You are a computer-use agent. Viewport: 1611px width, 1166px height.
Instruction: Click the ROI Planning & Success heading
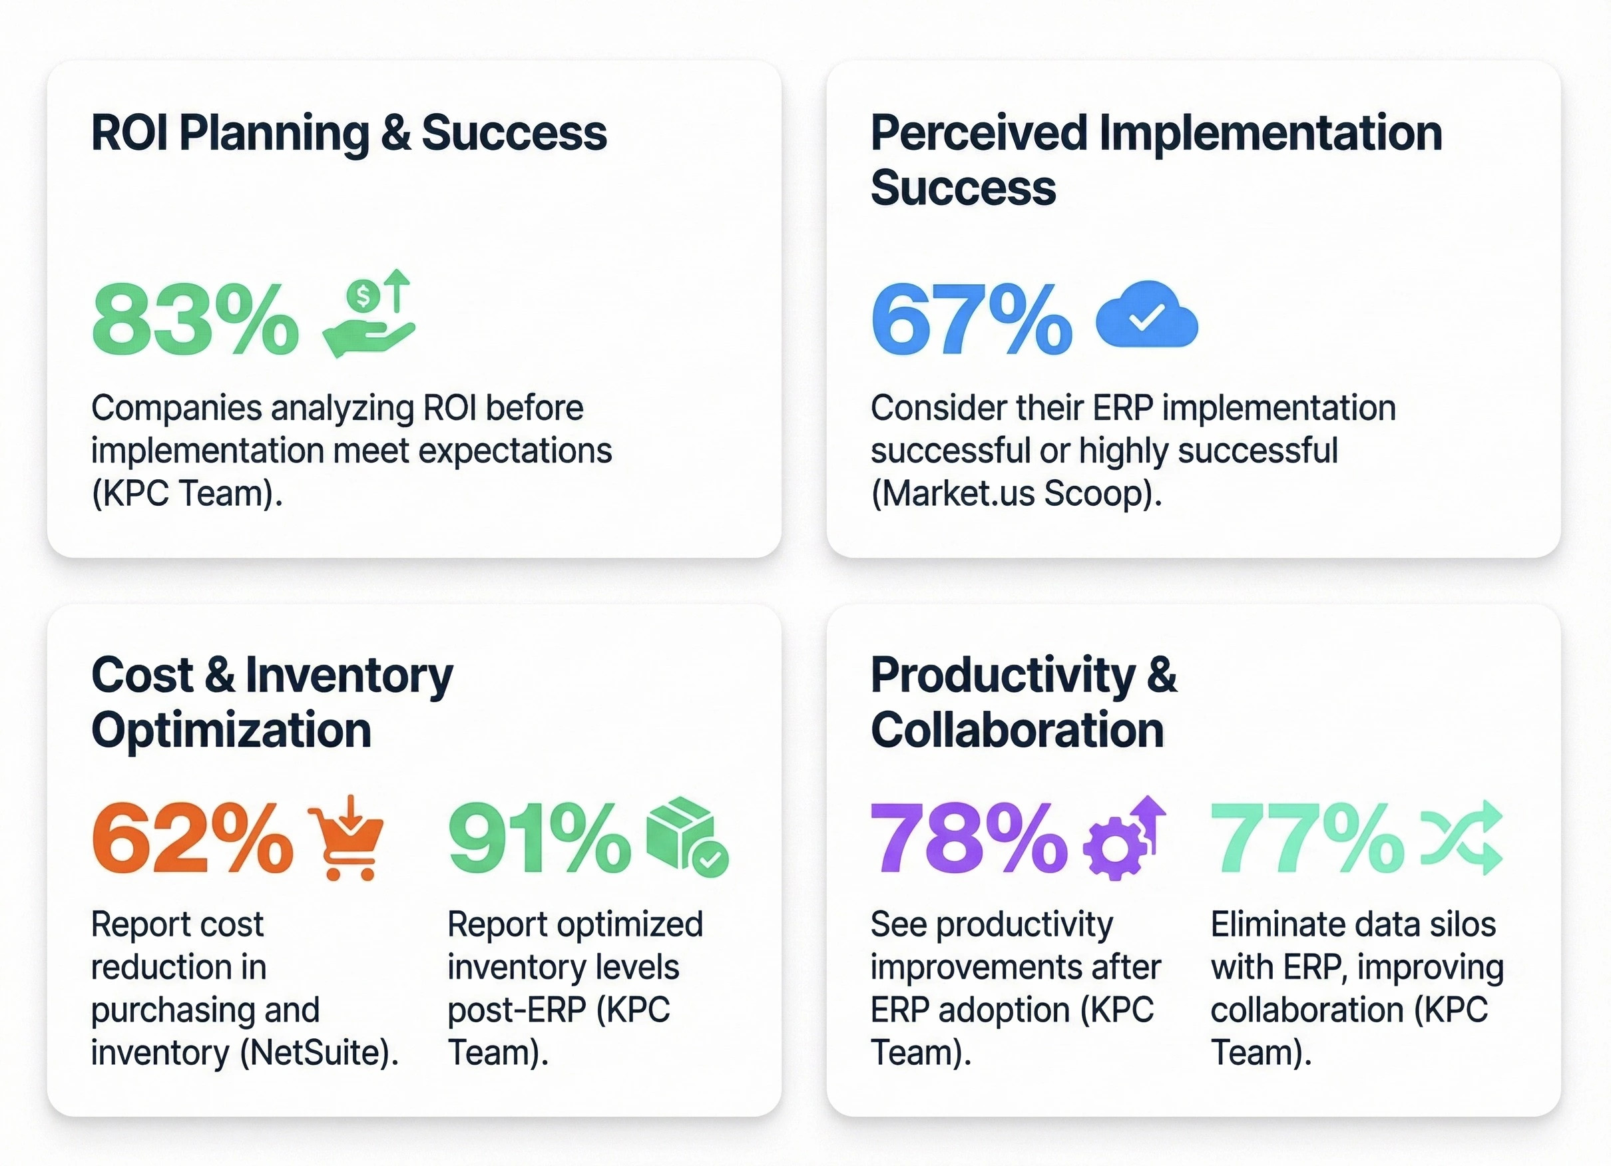349,133
